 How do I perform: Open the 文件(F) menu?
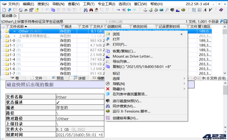(x=14, y=4)
